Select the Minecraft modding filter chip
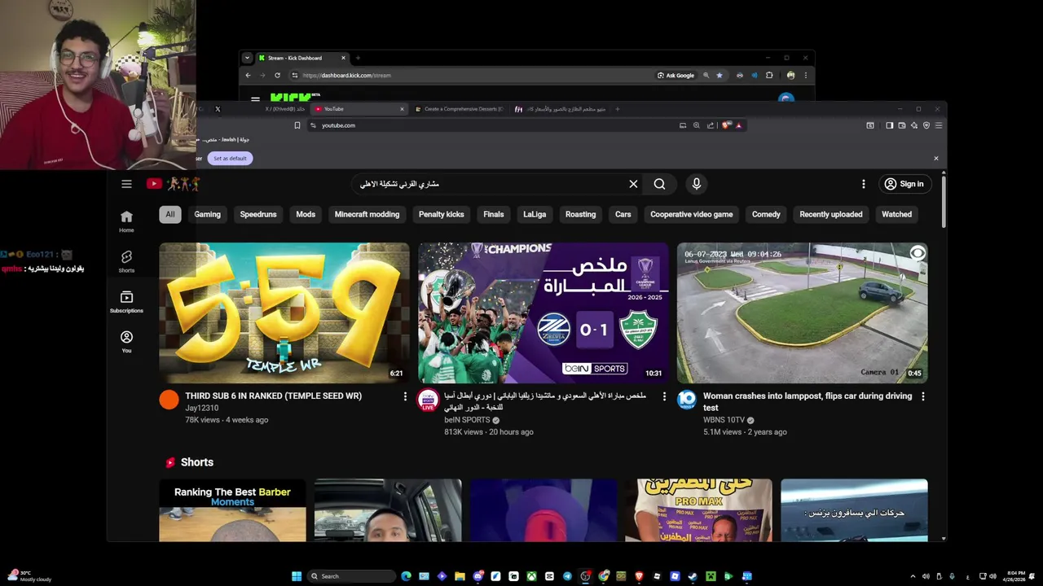This screenshot has width=1043, height=586. 367,214
